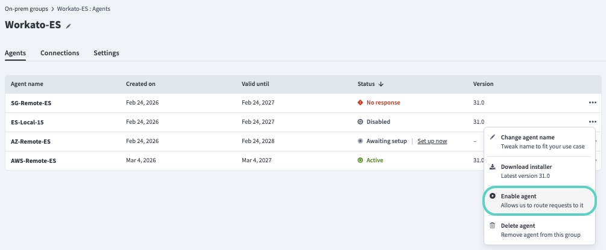Click the Awaiting setup status icon
Screen dimensions: 606x250
[361, 141]
